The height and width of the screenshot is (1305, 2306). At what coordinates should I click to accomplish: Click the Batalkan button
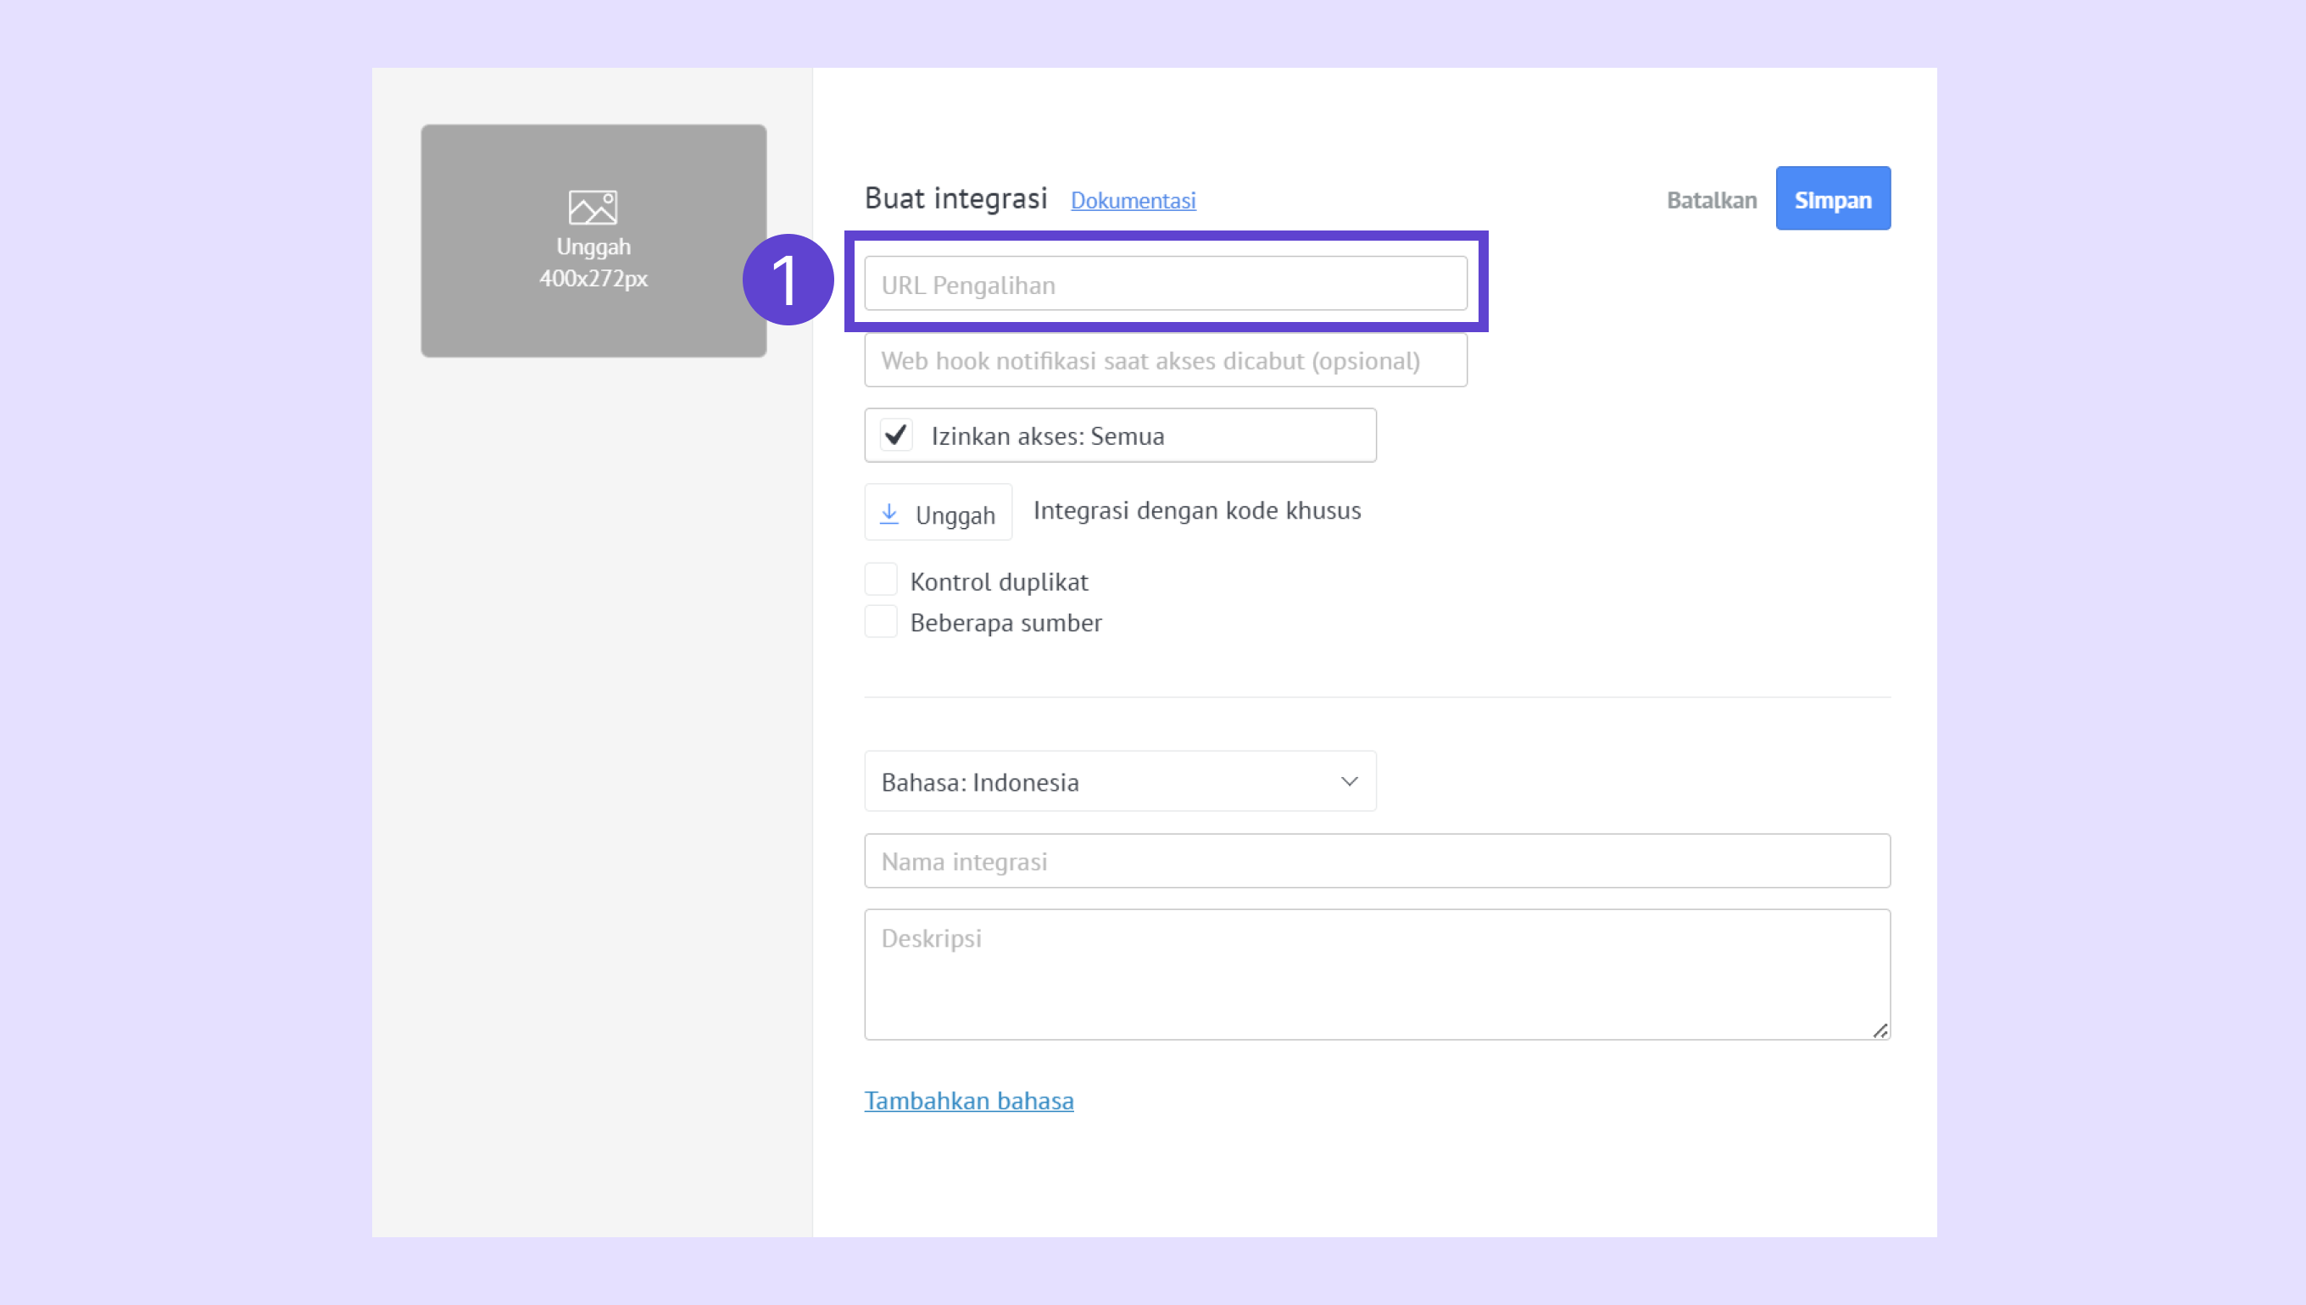1711,200
